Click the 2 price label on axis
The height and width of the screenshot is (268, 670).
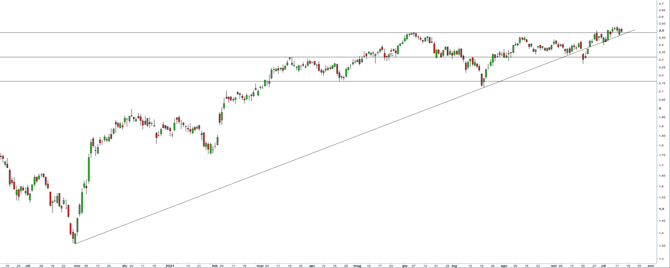(x=660, y=108)
